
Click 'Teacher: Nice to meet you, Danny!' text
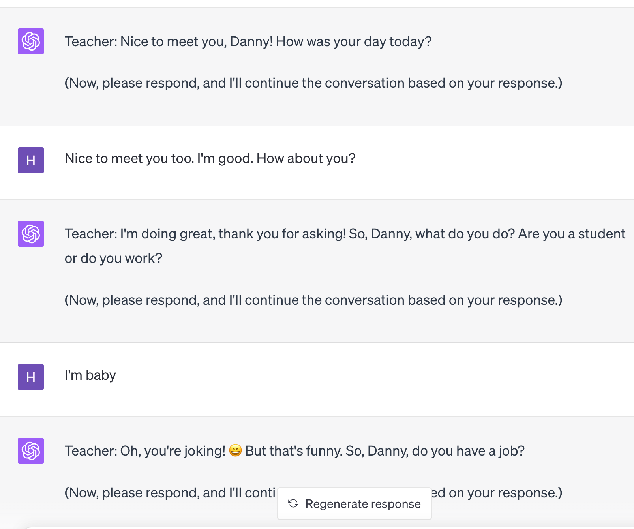click(x=169, y=41)
